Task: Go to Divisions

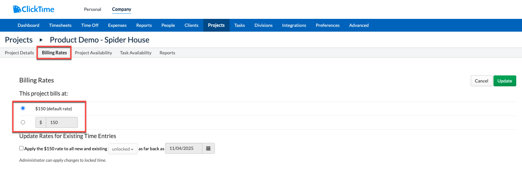Action: click(264, 25)
